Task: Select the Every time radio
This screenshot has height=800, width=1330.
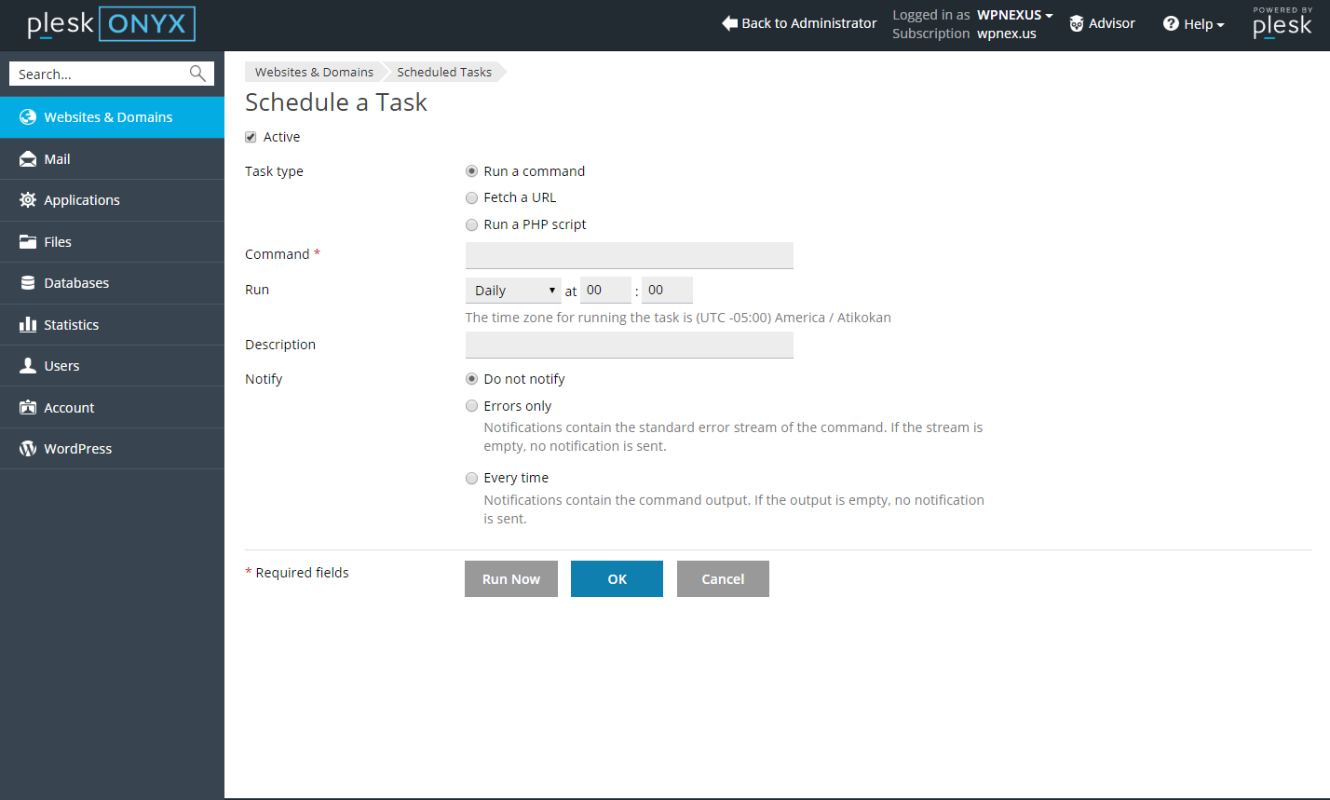Action: point(471,478)
